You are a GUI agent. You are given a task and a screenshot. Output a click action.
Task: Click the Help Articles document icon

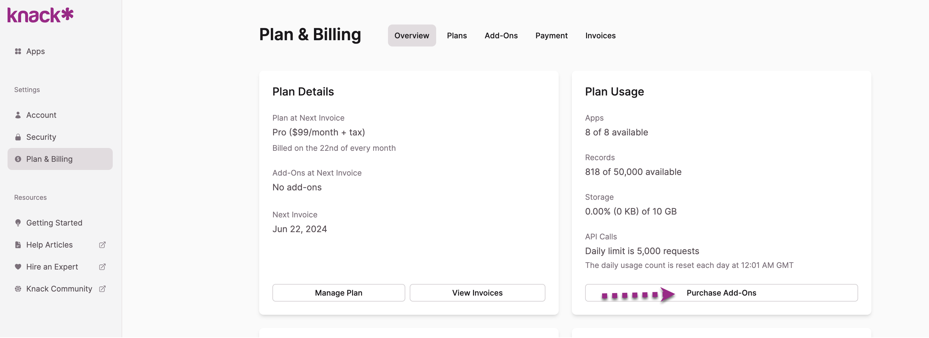point(18,244)
